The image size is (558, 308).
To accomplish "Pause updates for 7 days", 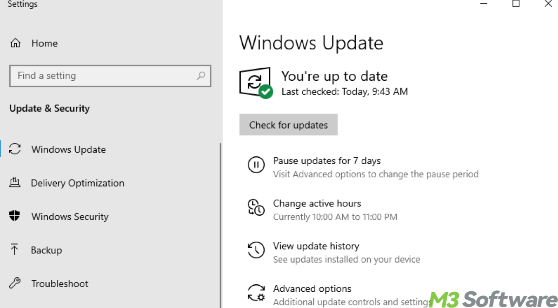I will click(327, 161).
